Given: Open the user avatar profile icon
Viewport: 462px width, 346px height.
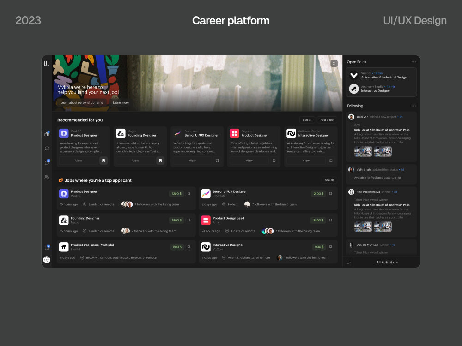Looking at the screenshot, I should [47, 260].
